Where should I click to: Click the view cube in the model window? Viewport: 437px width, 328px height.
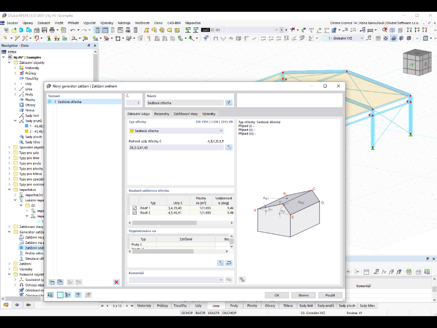click(417, 63)
